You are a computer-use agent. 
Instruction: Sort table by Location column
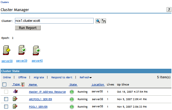[x=98, y=85]
